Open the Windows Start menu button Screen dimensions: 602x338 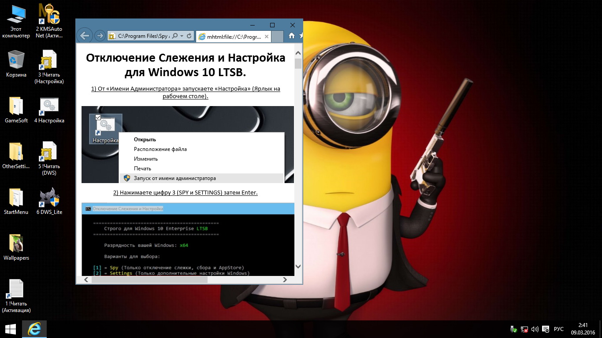pyautogui.click(x=10, y=329)
